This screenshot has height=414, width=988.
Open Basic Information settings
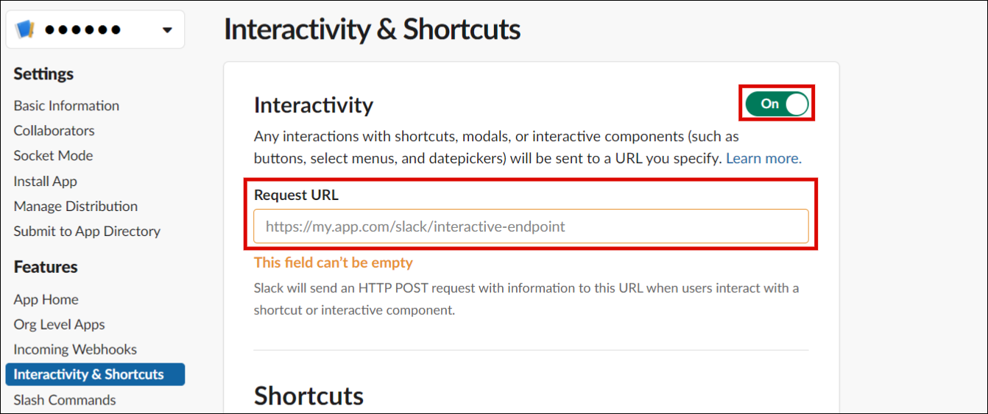click(x=66, y=106)
